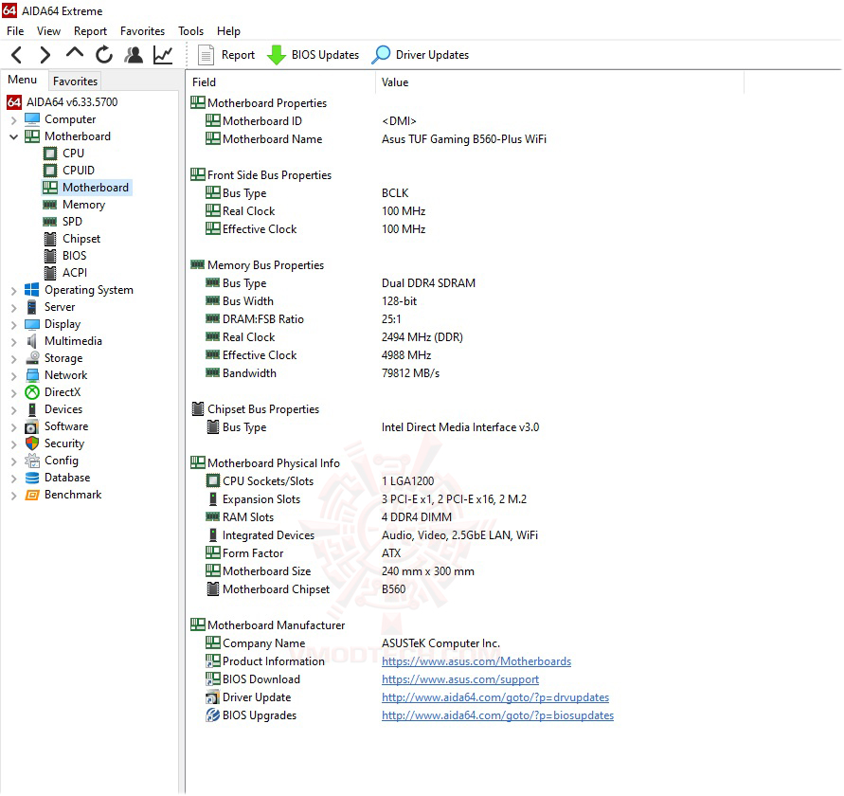
Task: Click the Storage disk icon
Action: [x=32, y=358]
